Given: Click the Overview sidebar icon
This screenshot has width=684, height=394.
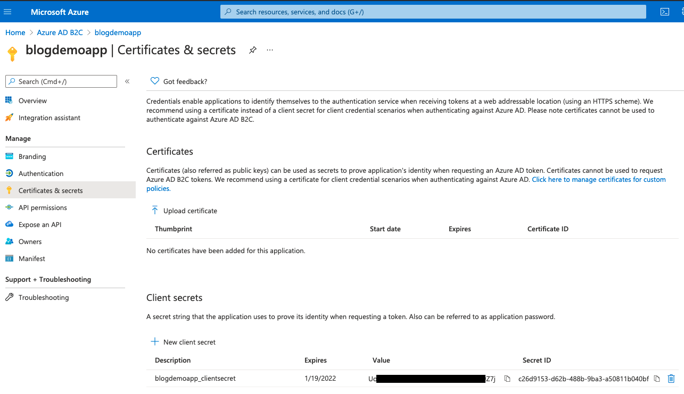Looking at the screenshot, I should (x=9, y=100).
